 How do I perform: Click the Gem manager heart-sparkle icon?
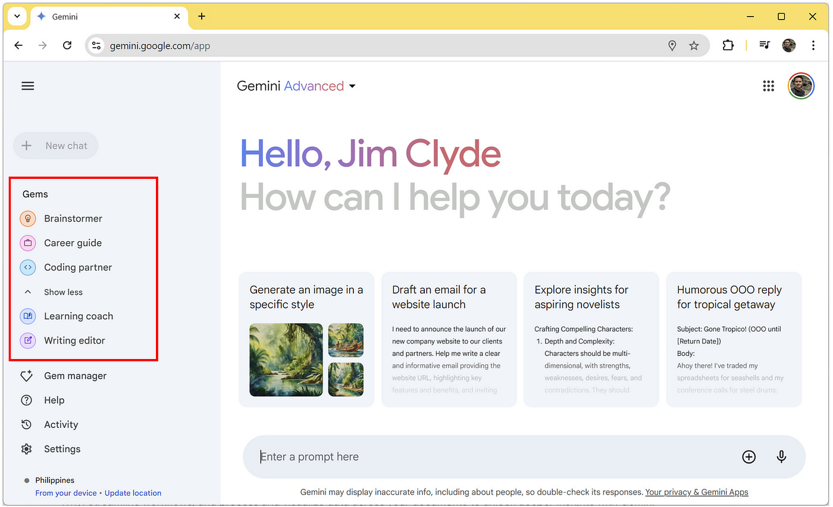pyautogui.click(x=27, y=376)
